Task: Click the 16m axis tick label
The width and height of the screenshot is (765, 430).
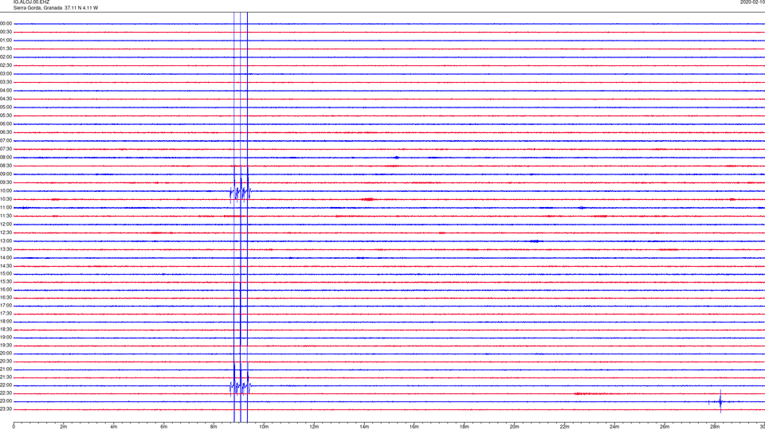Action: [414, 427]
